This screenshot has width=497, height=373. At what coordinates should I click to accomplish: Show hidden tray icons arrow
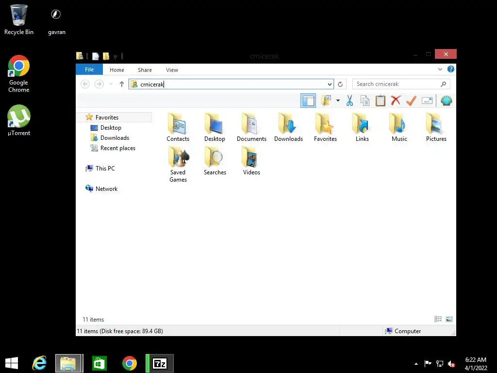pyautogui.click(x=416, y=364)
